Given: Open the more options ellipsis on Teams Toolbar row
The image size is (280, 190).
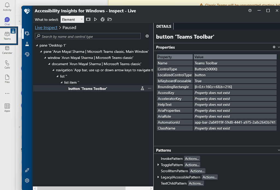Looking at the screenshot, I should [149, 88].
